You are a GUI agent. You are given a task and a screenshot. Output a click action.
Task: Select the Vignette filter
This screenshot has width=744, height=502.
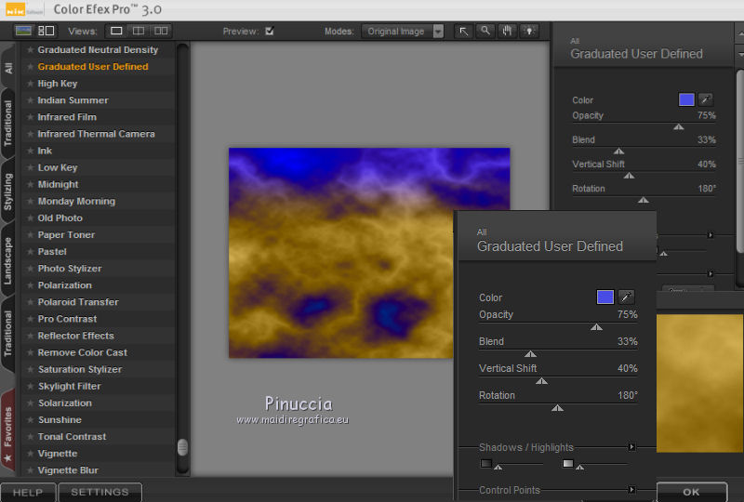coord(58,454)
